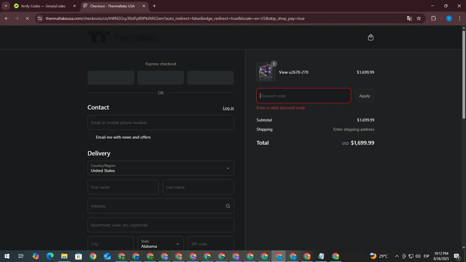Click into the Last name field
The height and width of the screenshot is (262, 466).
click(198, 187)
